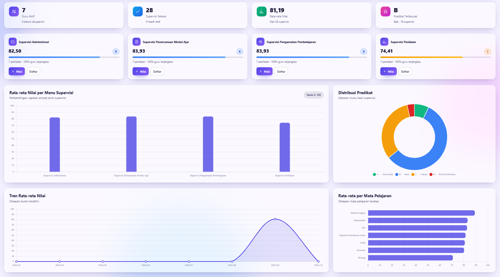500x277 pixels.
Task: Open Daftar for Supervisi Perencanaan Modul Ajar
Action: [157, 71]
